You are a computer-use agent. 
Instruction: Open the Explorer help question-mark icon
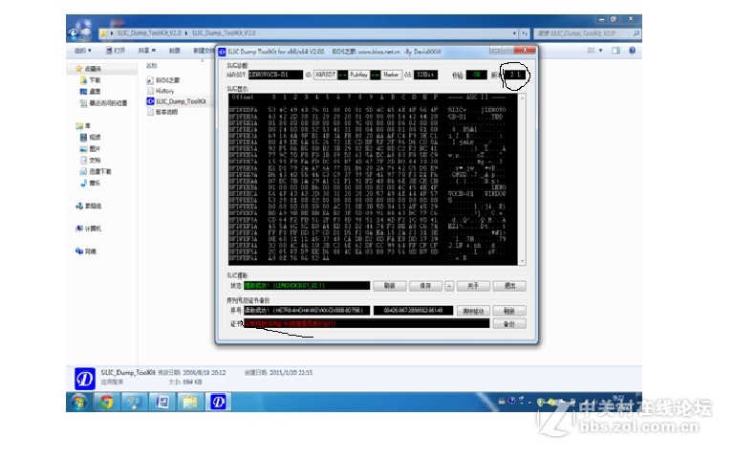coord(632,50)
